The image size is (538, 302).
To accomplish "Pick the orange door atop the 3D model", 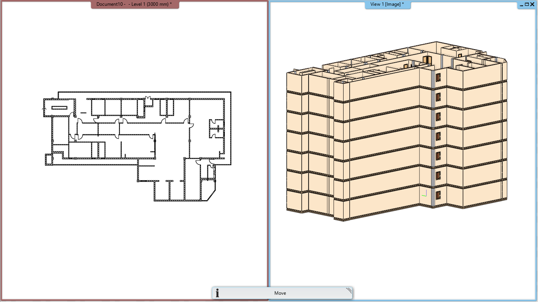I will pos(427,60).
